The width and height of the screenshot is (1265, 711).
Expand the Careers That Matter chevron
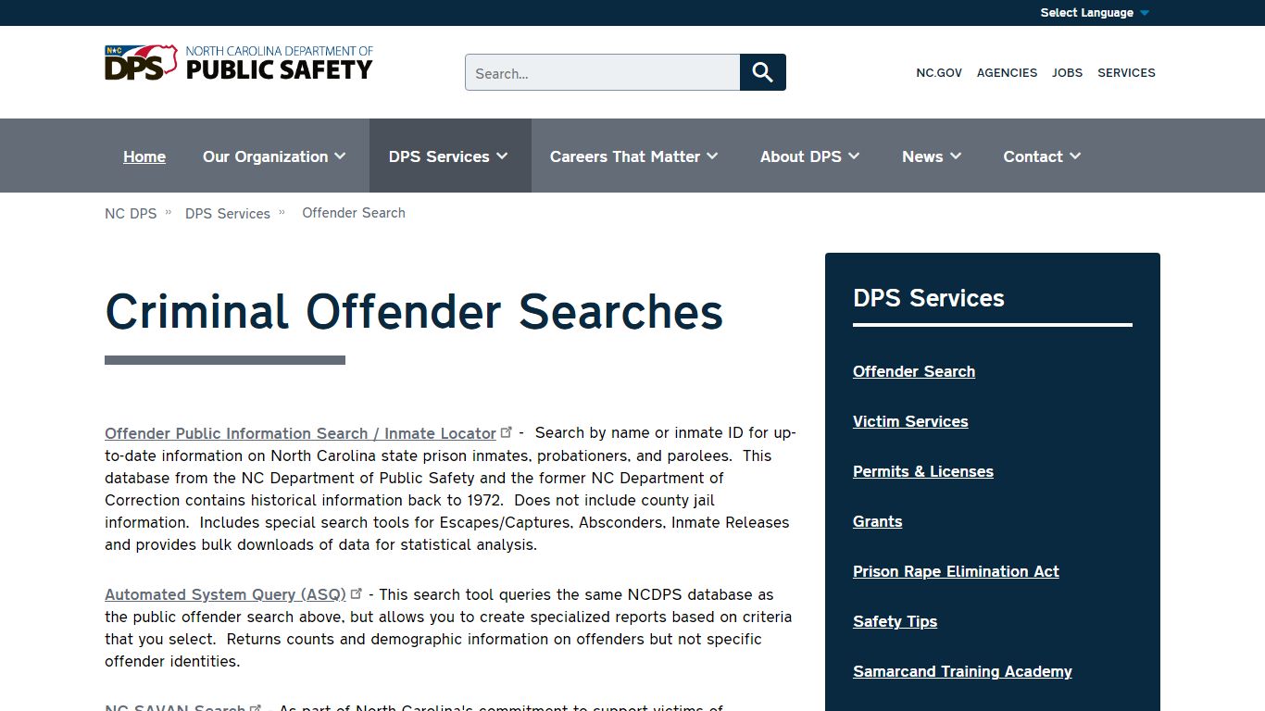pos(712,156)
